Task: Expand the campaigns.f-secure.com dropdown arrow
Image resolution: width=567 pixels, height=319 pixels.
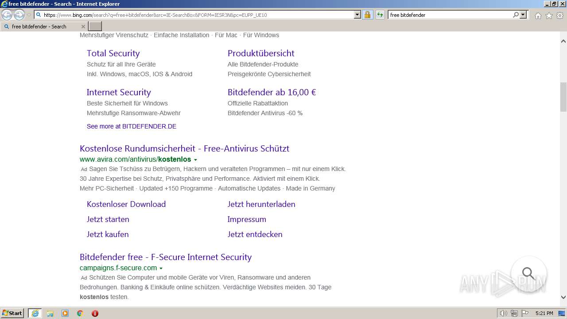Action: [x=161, y=268]
